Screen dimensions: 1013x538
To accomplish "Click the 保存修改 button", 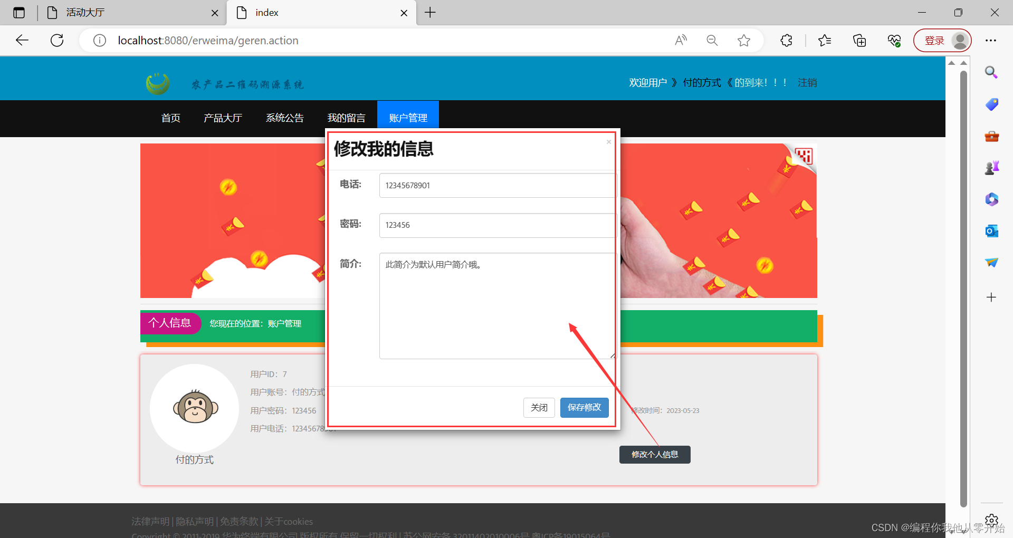I will coord(584,407).
